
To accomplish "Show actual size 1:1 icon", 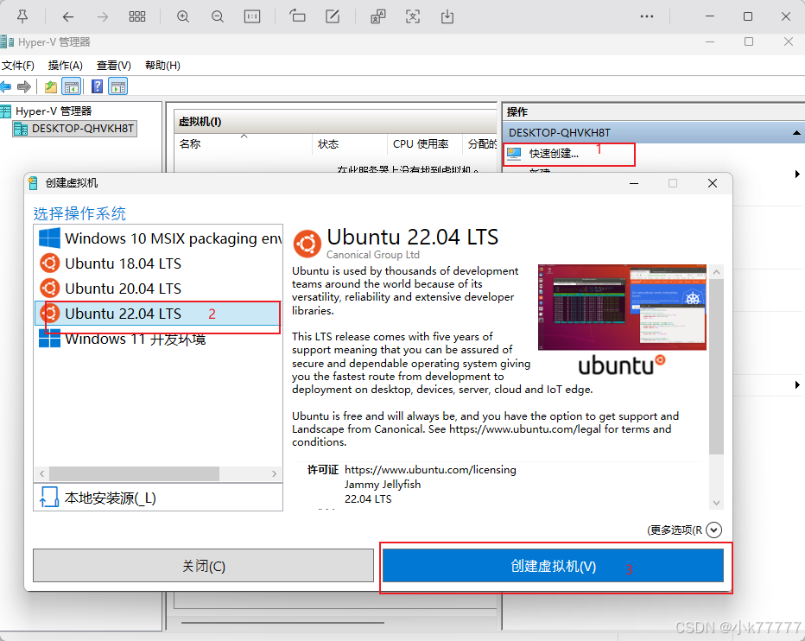I will pos(252,16).
